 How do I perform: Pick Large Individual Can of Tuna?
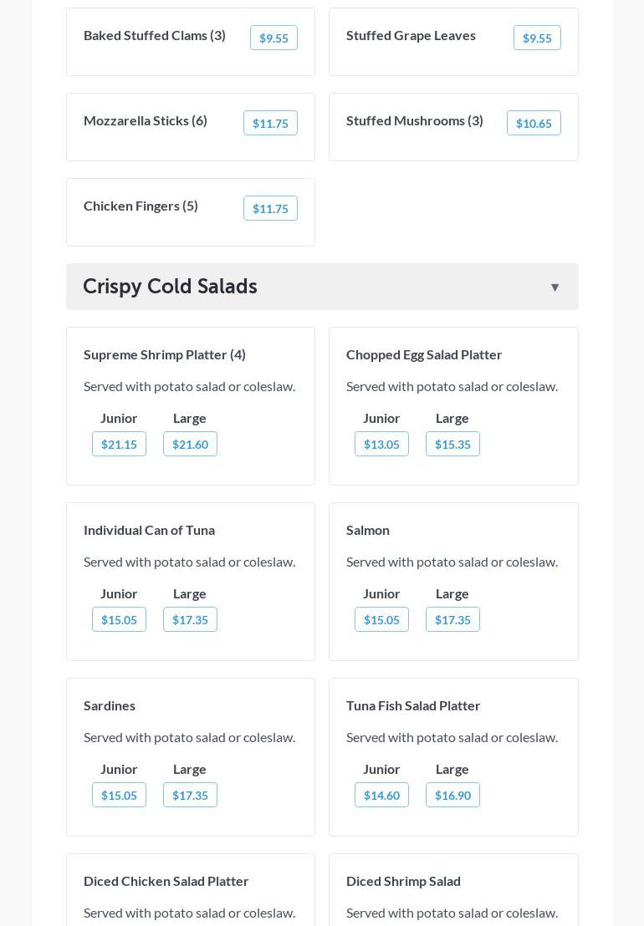tap(190, 620)
